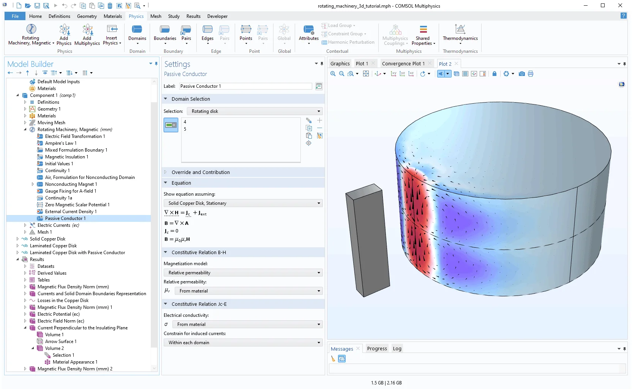Click the Zoom In magnifier icon
The height and width of the screenshot is (389, 632).
click(x=333, y=74)
